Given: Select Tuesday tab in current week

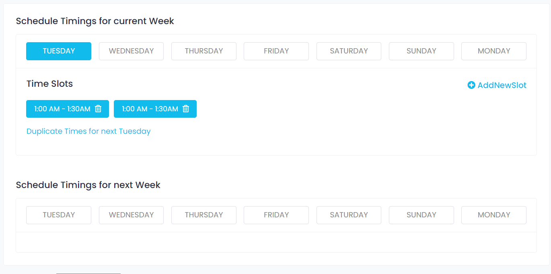Looking at the screenshot, I should (59, 51).
